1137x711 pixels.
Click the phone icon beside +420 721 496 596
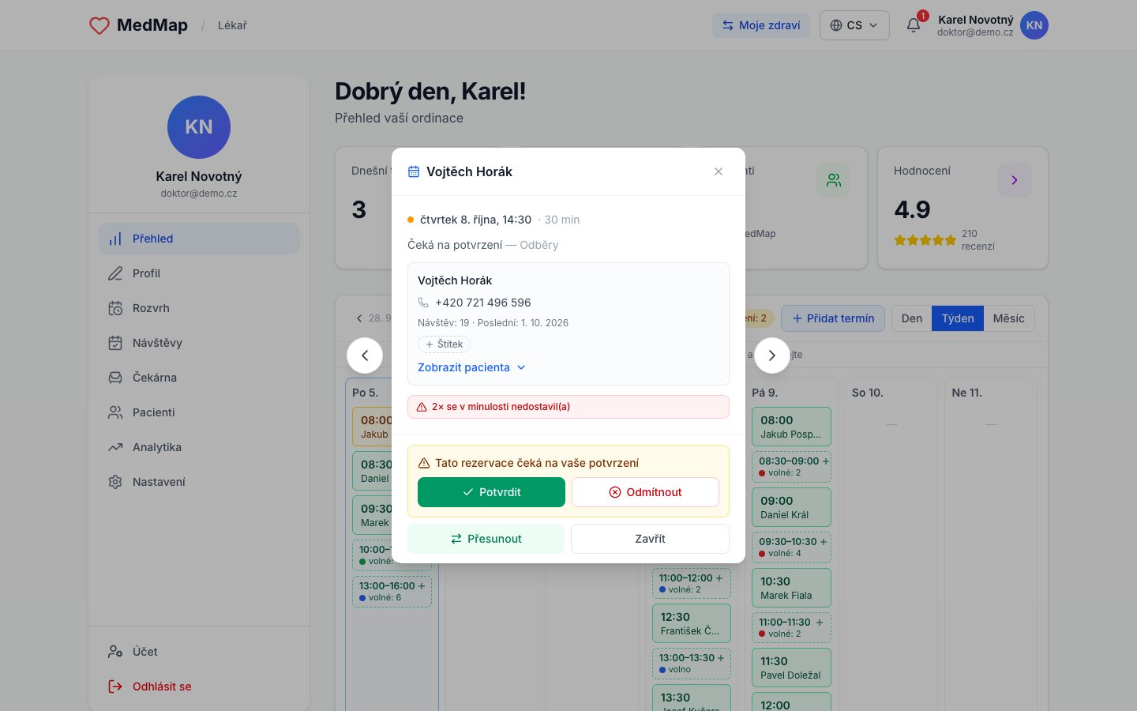[x=423, y=303]
